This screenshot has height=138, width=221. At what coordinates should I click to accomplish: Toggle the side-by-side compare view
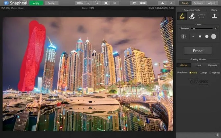click(x=143, y=3)
